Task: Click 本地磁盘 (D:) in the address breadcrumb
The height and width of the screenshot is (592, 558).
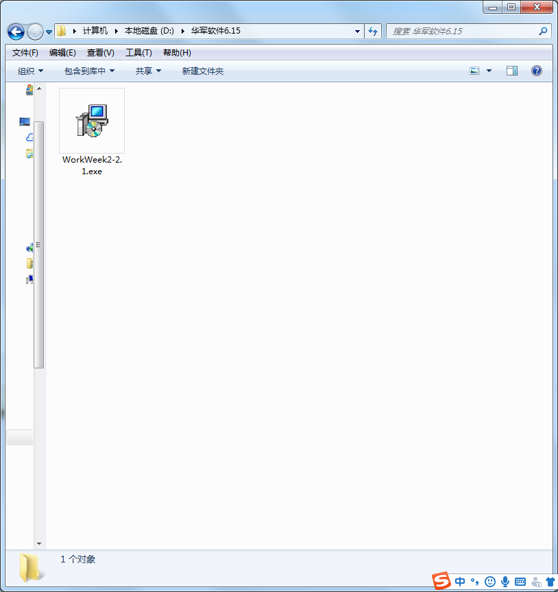Action: 149,31
